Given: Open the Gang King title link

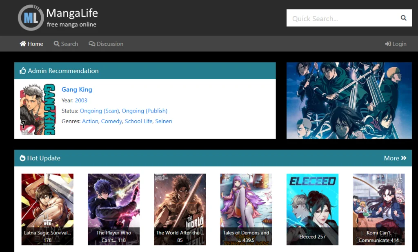Looking at the screenshot, I should click(77, 90).
